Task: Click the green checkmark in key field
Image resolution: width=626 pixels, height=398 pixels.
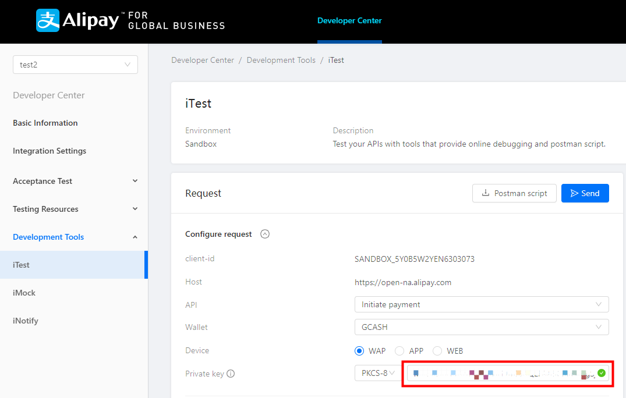Action: coord(602,373)
